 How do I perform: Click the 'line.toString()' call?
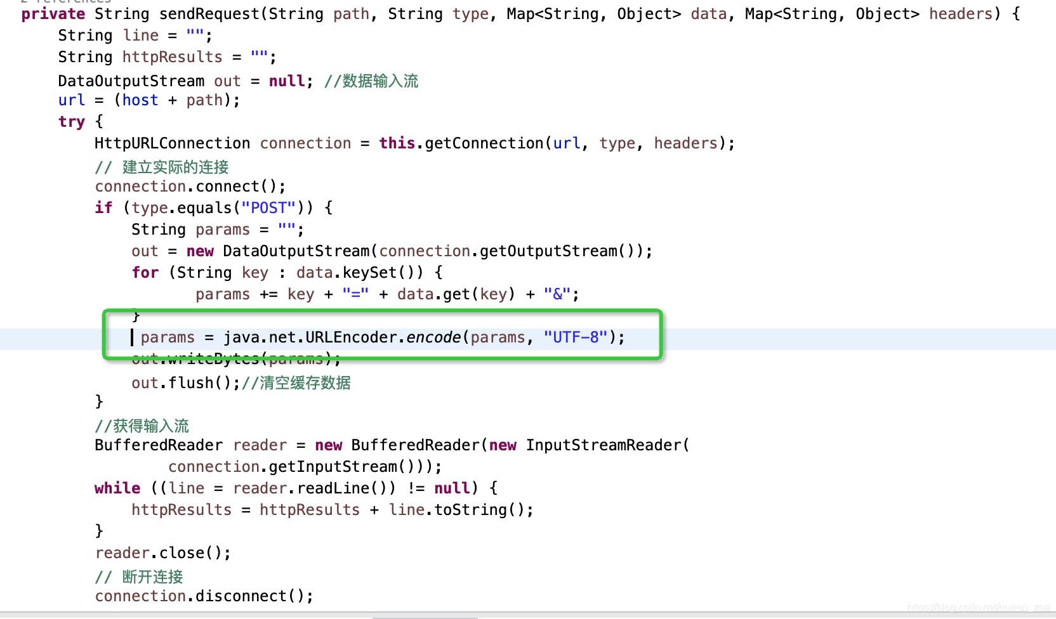(457, 510)
